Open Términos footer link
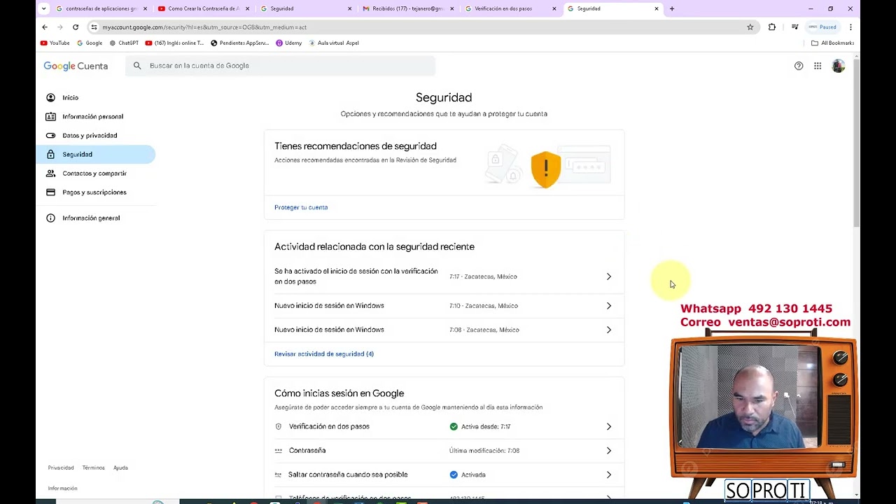The height and width of the screenshot is (504, 896). pyautogui.click(x=93, y=468)
